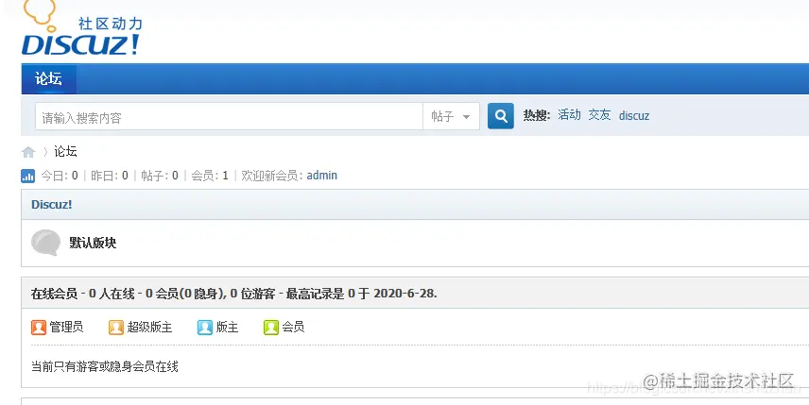Open the 帖子 search type dropdown

click(451, 116)
